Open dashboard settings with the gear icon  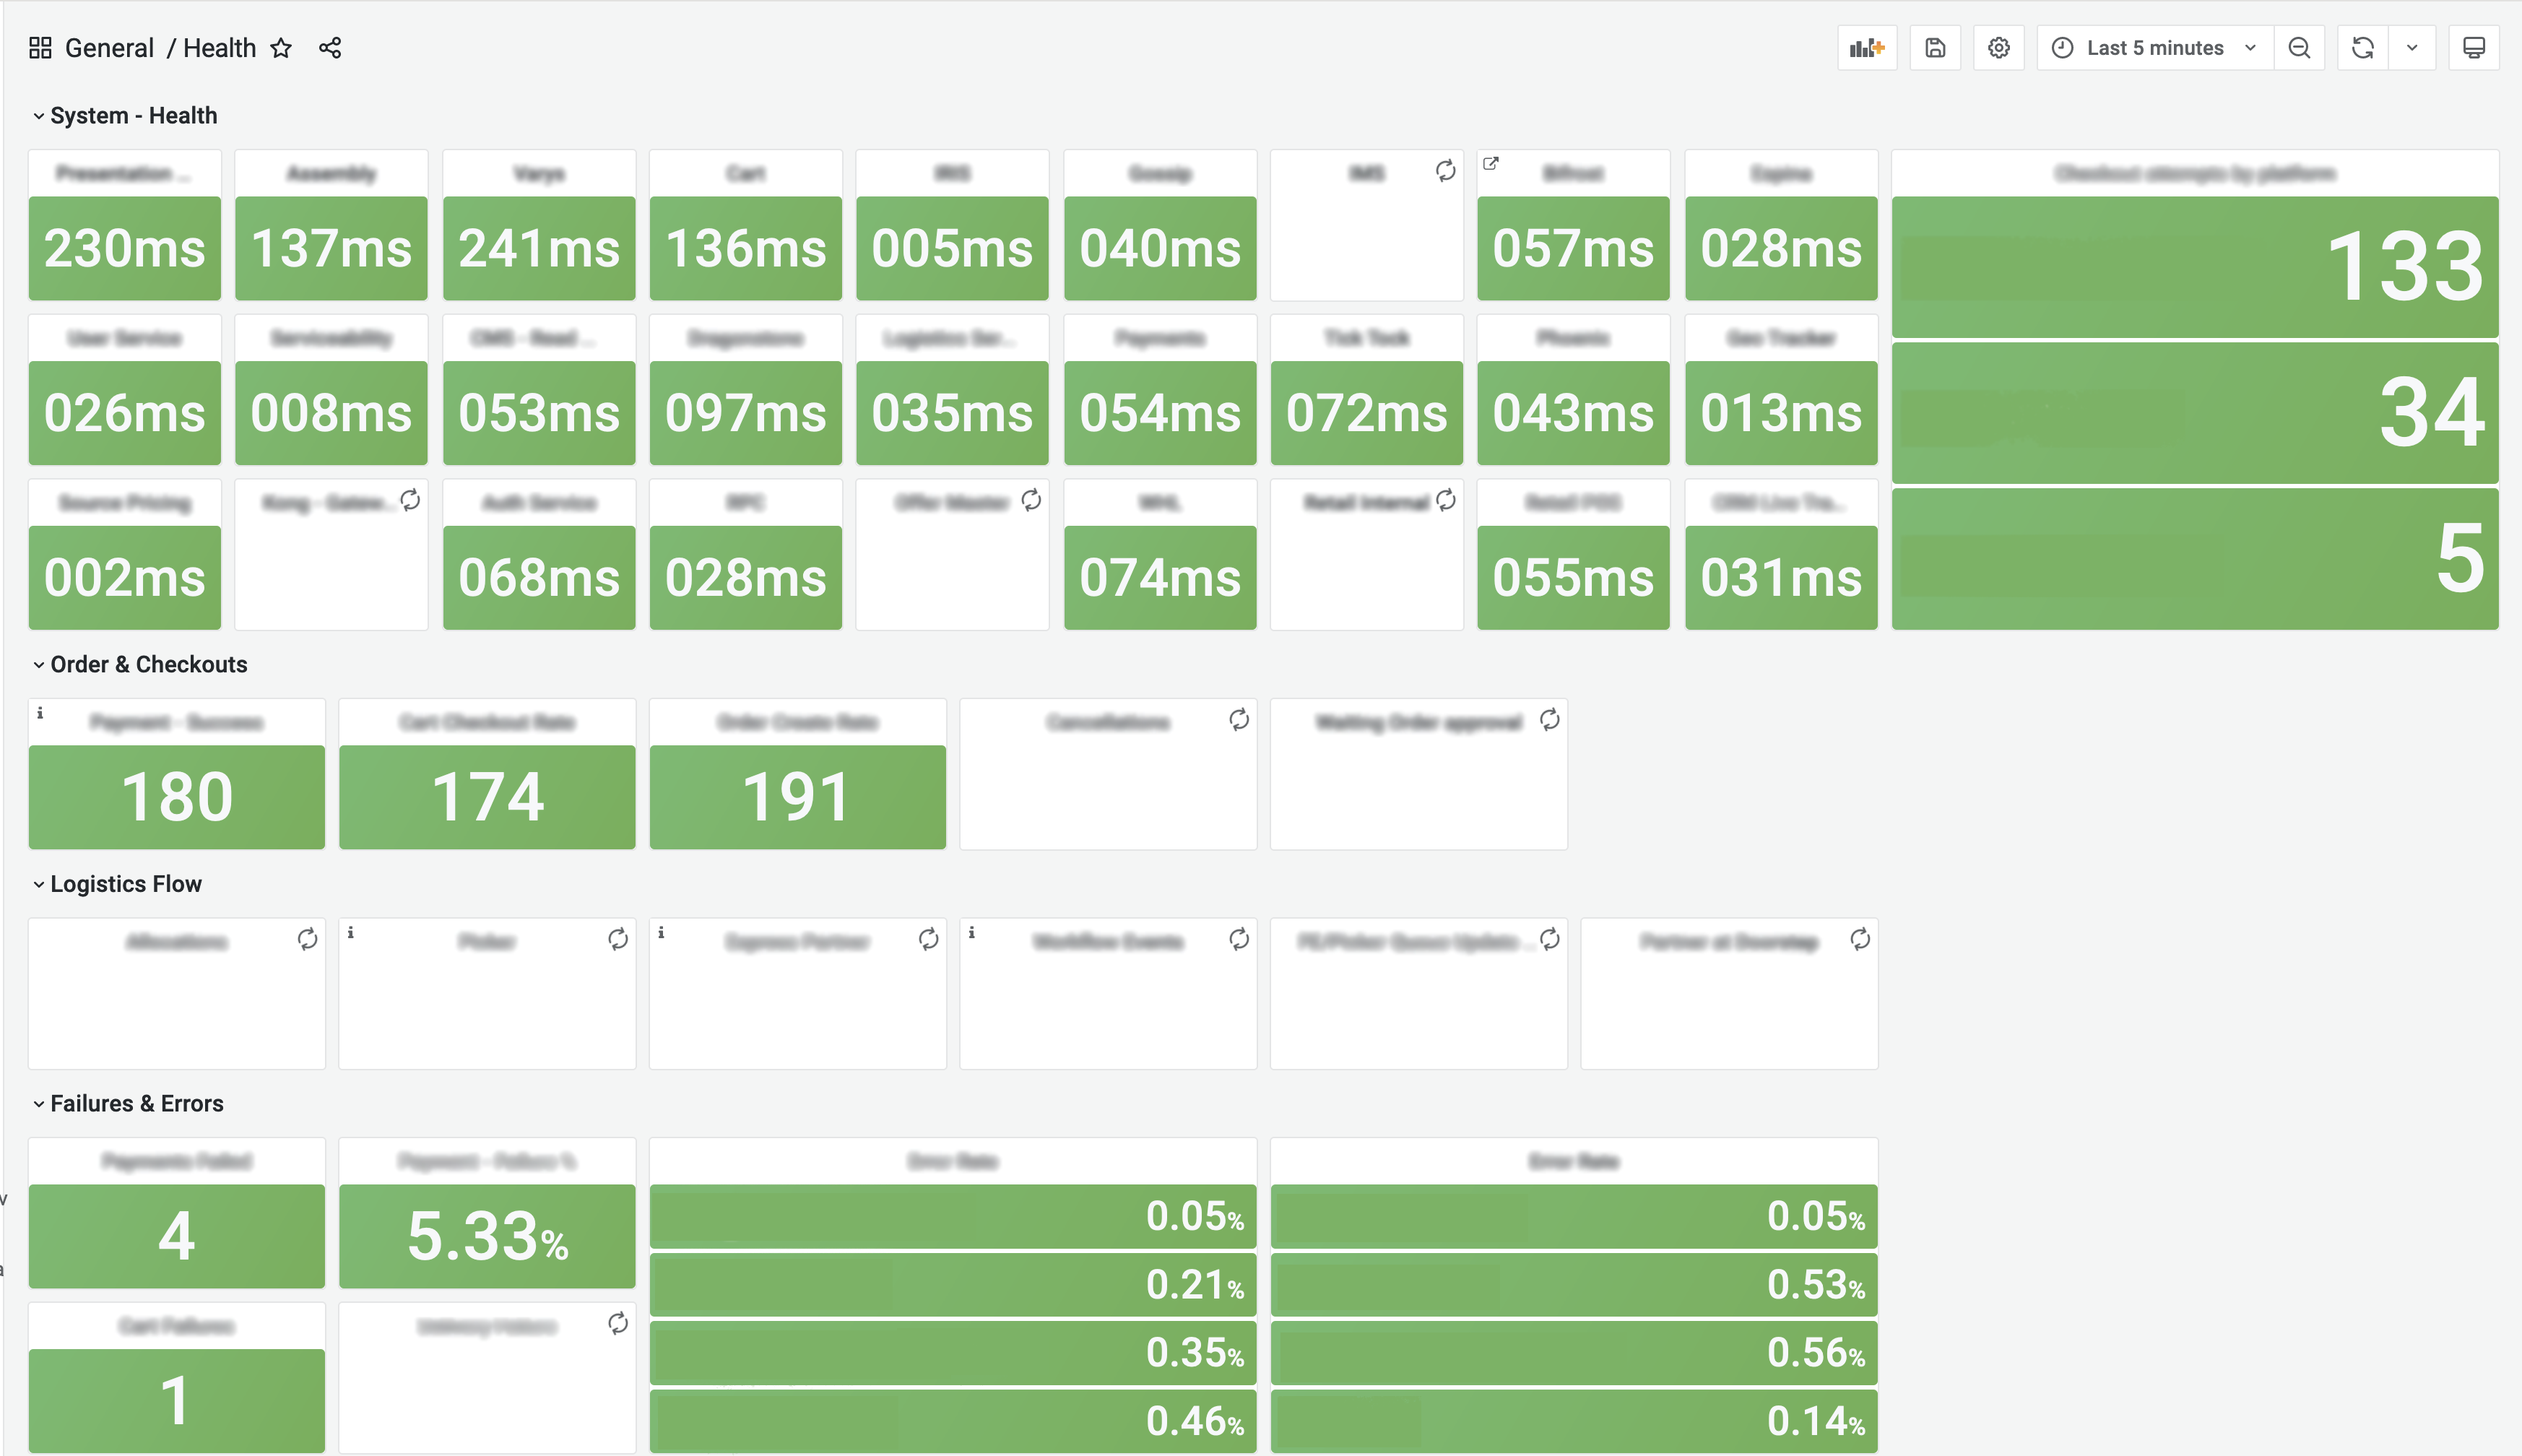point(1998,47)
